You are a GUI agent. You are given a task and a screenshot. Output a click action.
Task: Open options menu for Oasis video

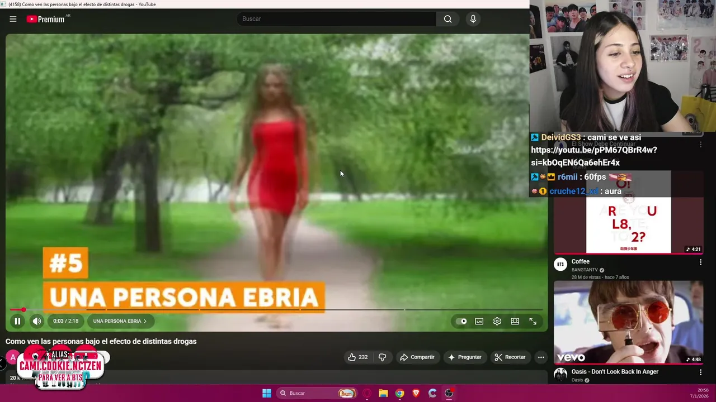coord(700,372)
